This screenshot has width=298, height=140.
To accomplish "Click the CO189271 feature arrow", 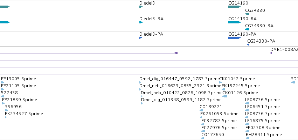I will [201, 110].
